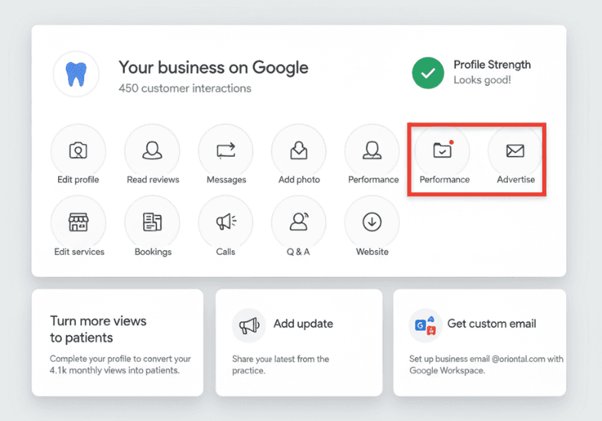Screen dimensions: 602x421
Task: Click the Looks good! status text
Action: click(x=482, y=80)
